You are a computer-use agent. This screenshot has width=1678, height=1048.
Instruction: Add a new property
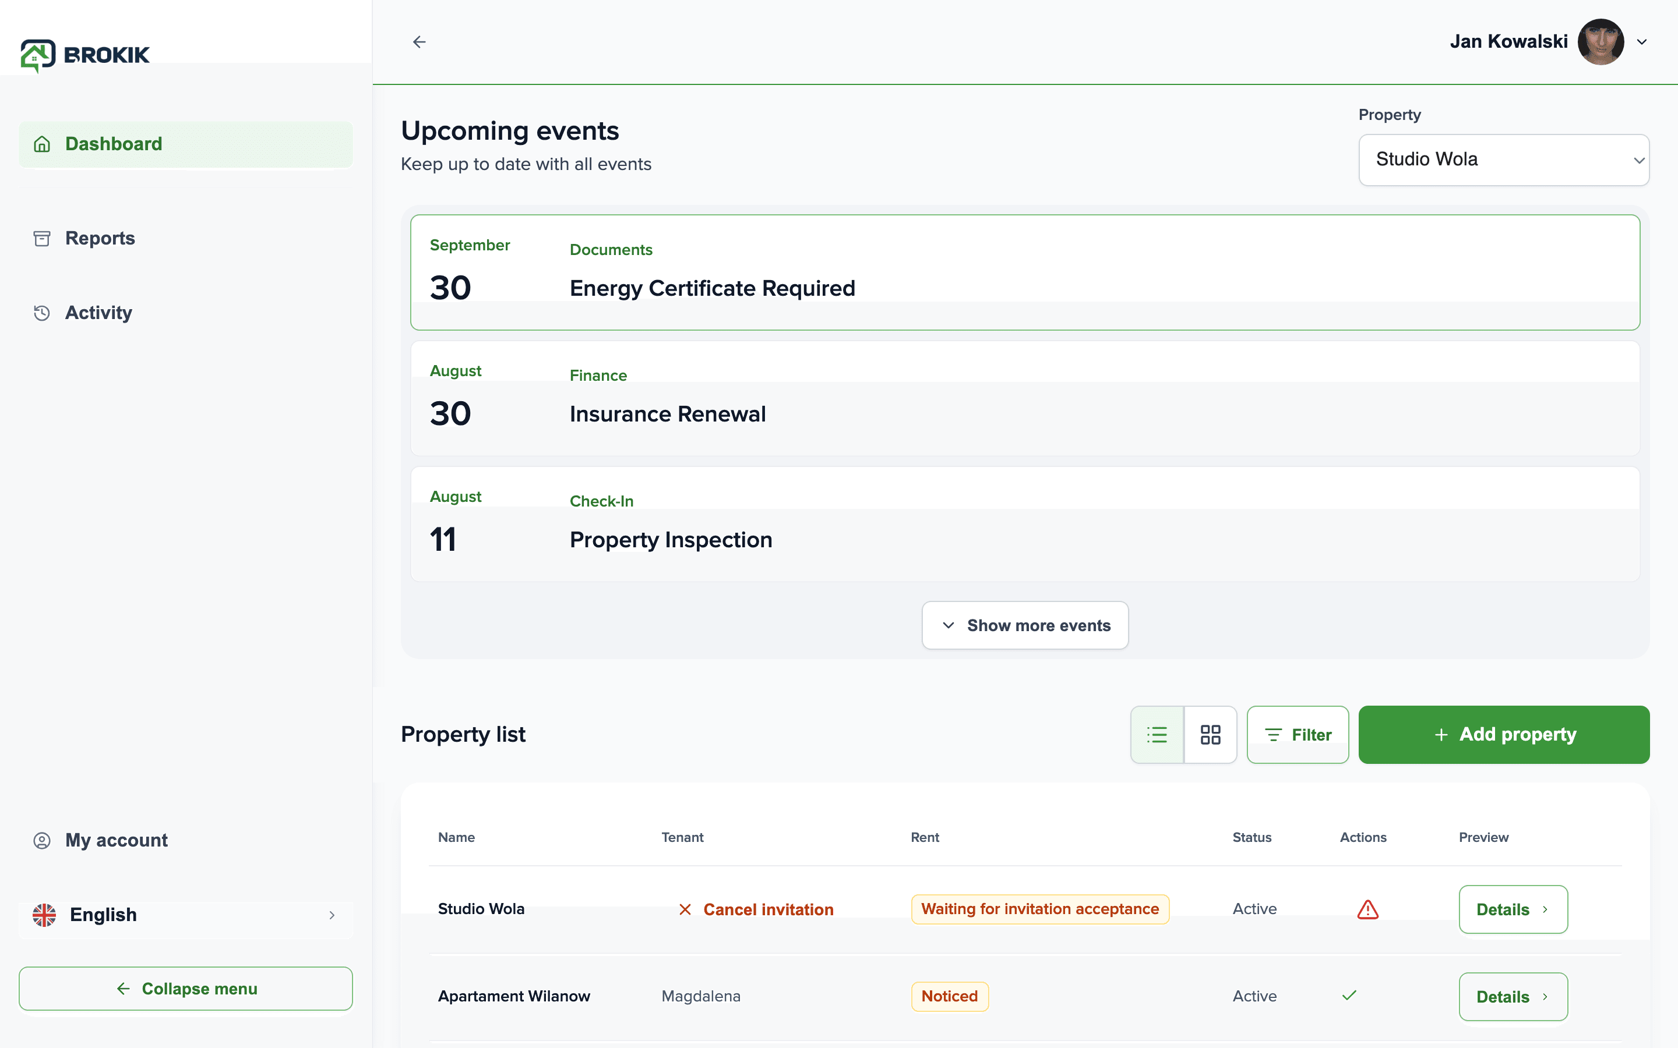1503,735
